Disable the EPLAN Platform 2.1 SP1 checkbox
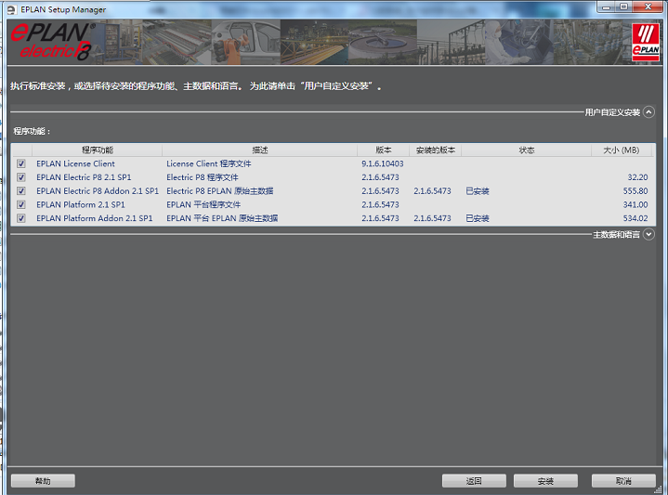The height and width of the screenshot is (495, 668). [21, 205]
